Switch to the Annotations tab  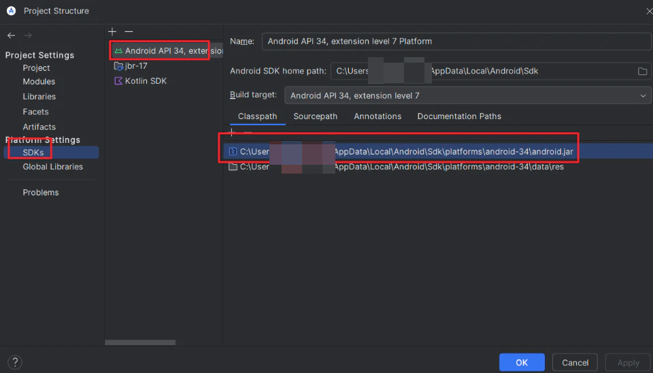[x=378, y=116]
